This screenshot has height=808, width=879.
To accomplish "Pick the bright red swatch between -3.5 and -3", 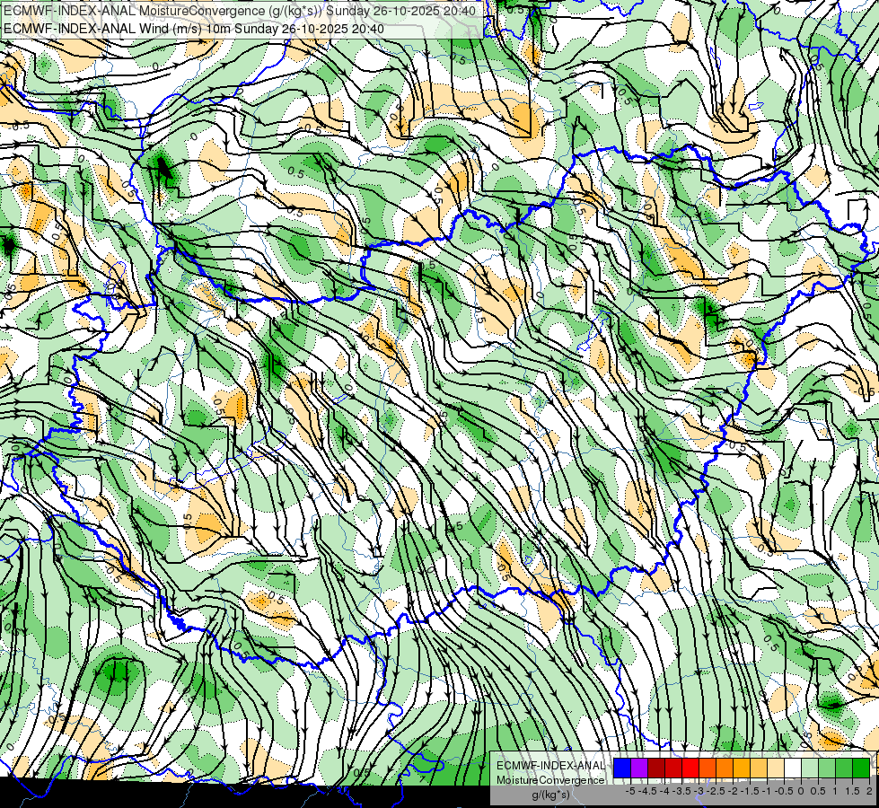I will [690, 768].
